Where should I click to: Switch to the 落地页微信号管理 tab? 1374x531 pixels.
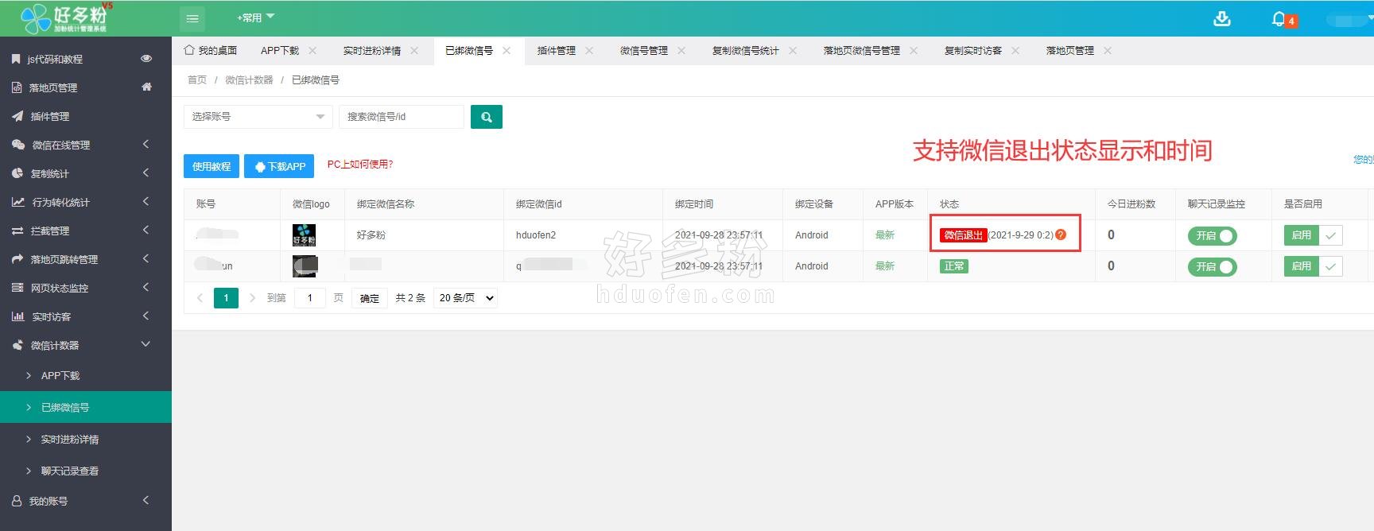tap(862, 50)
